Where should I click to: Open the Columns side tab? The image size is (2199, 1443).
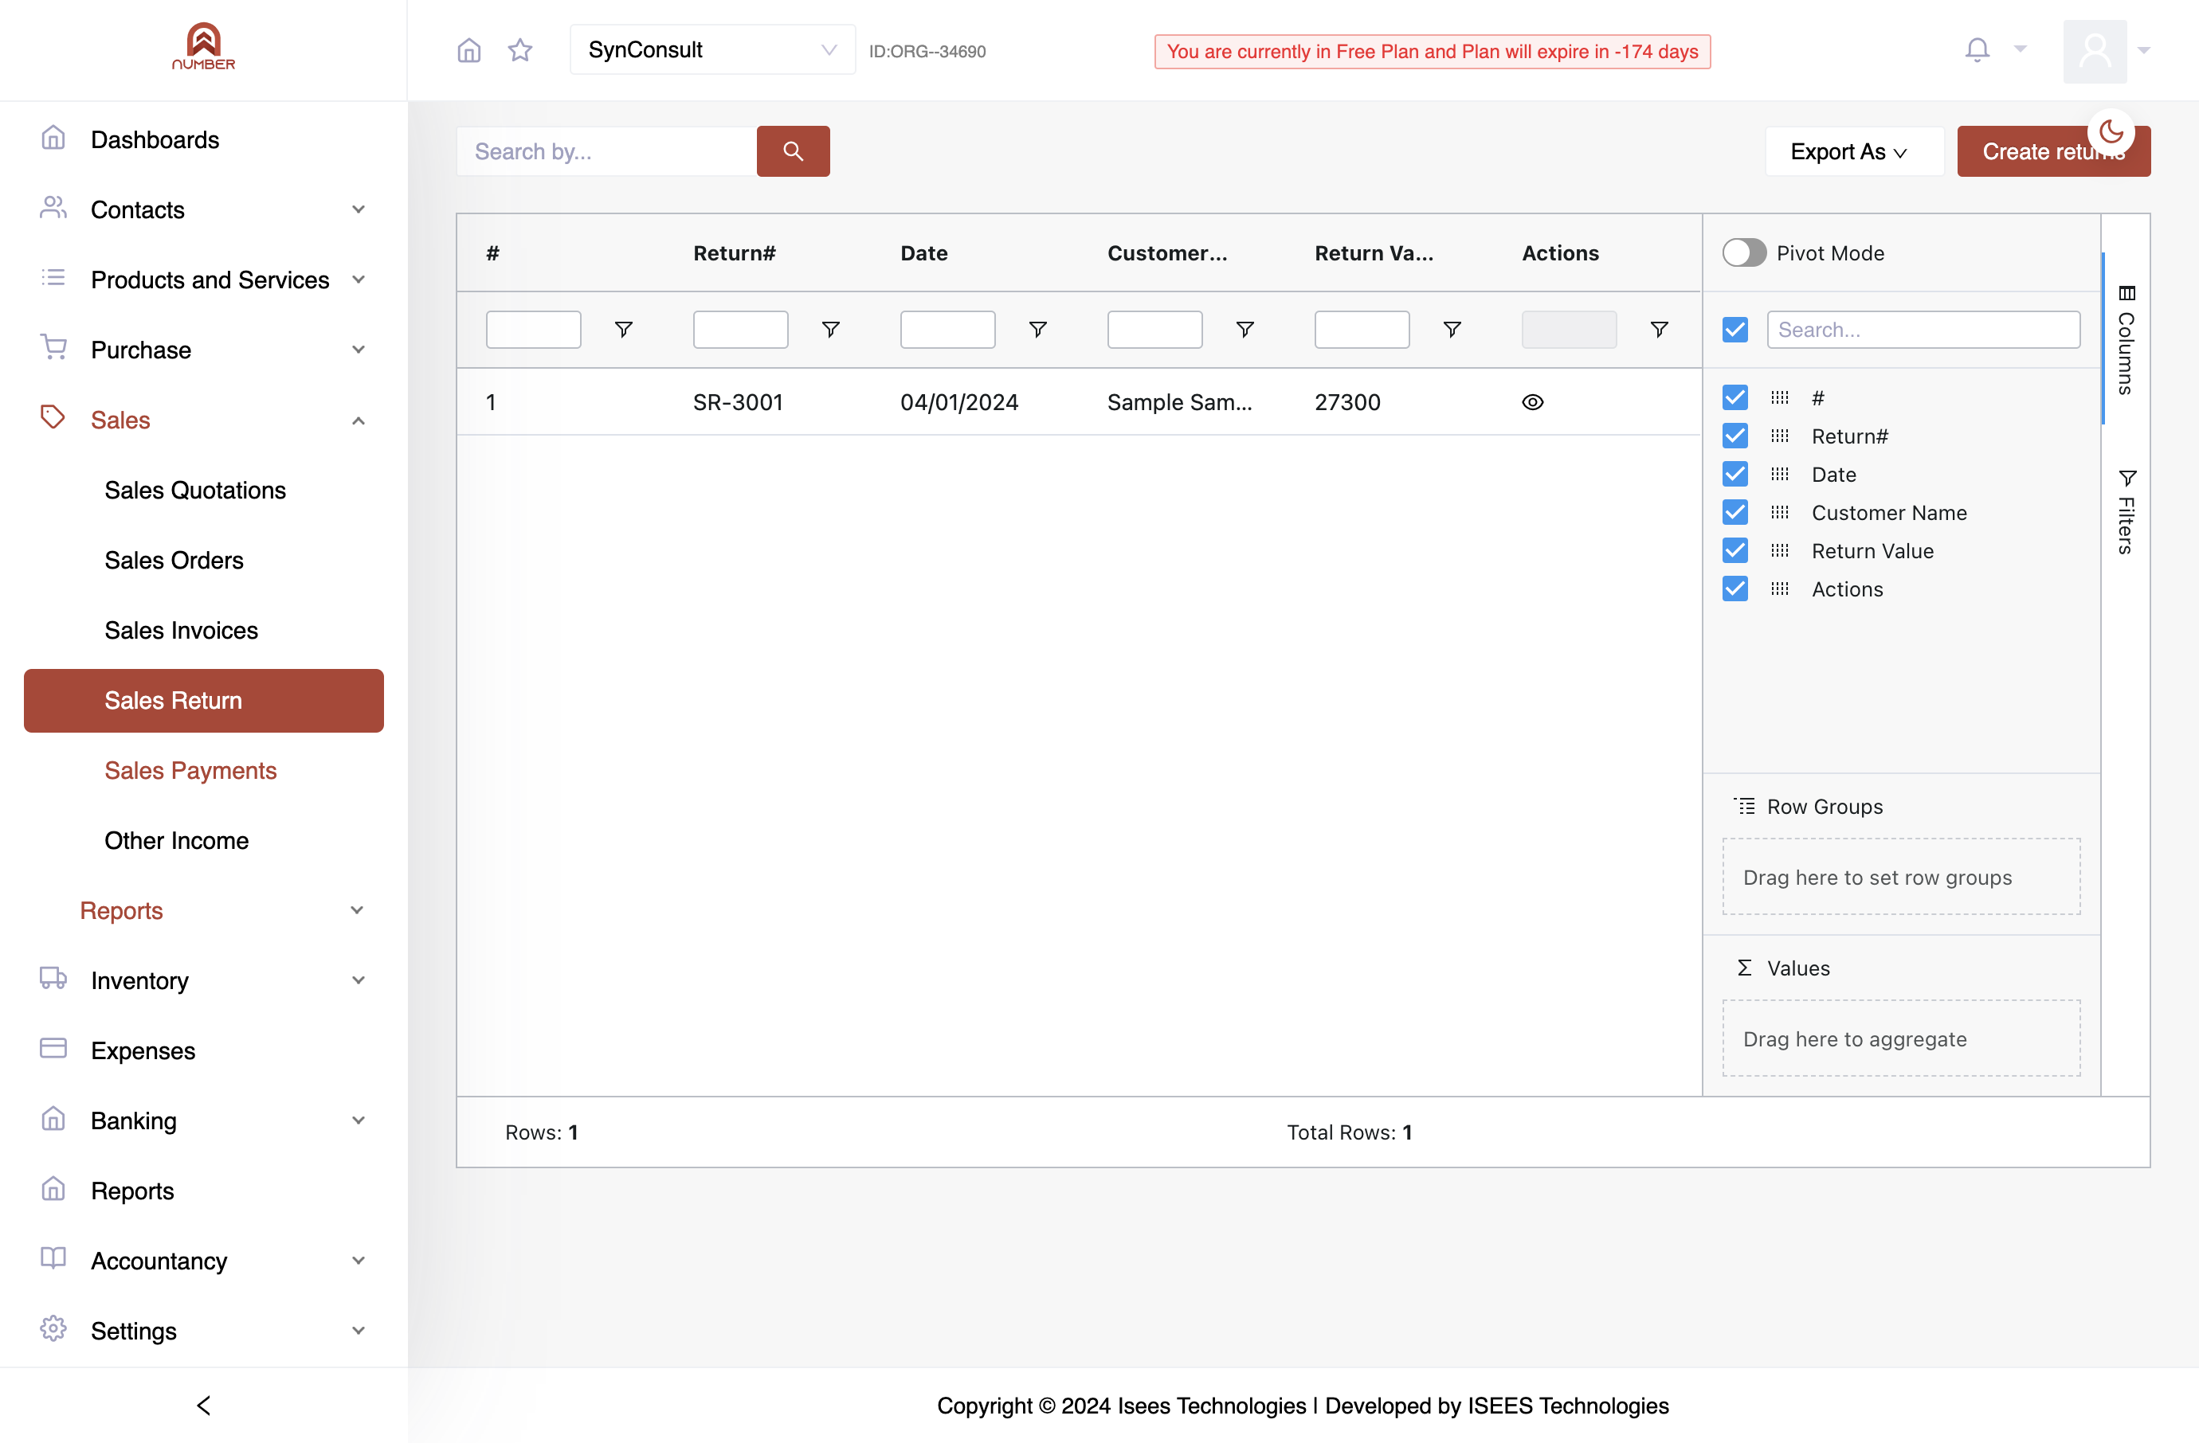tap(2125, 338)
